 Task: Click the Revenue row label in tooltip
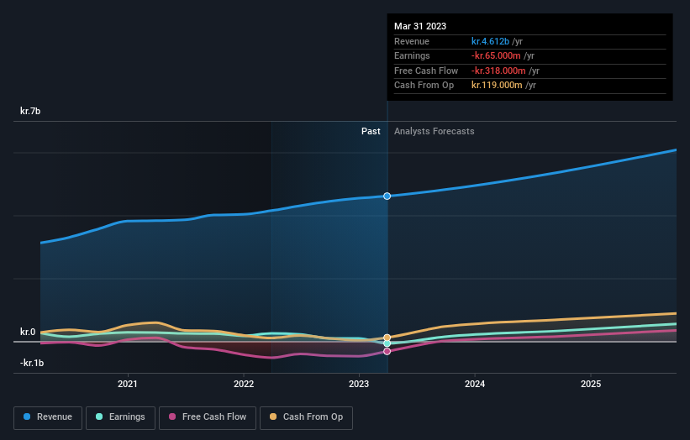[x=412, y=41]
